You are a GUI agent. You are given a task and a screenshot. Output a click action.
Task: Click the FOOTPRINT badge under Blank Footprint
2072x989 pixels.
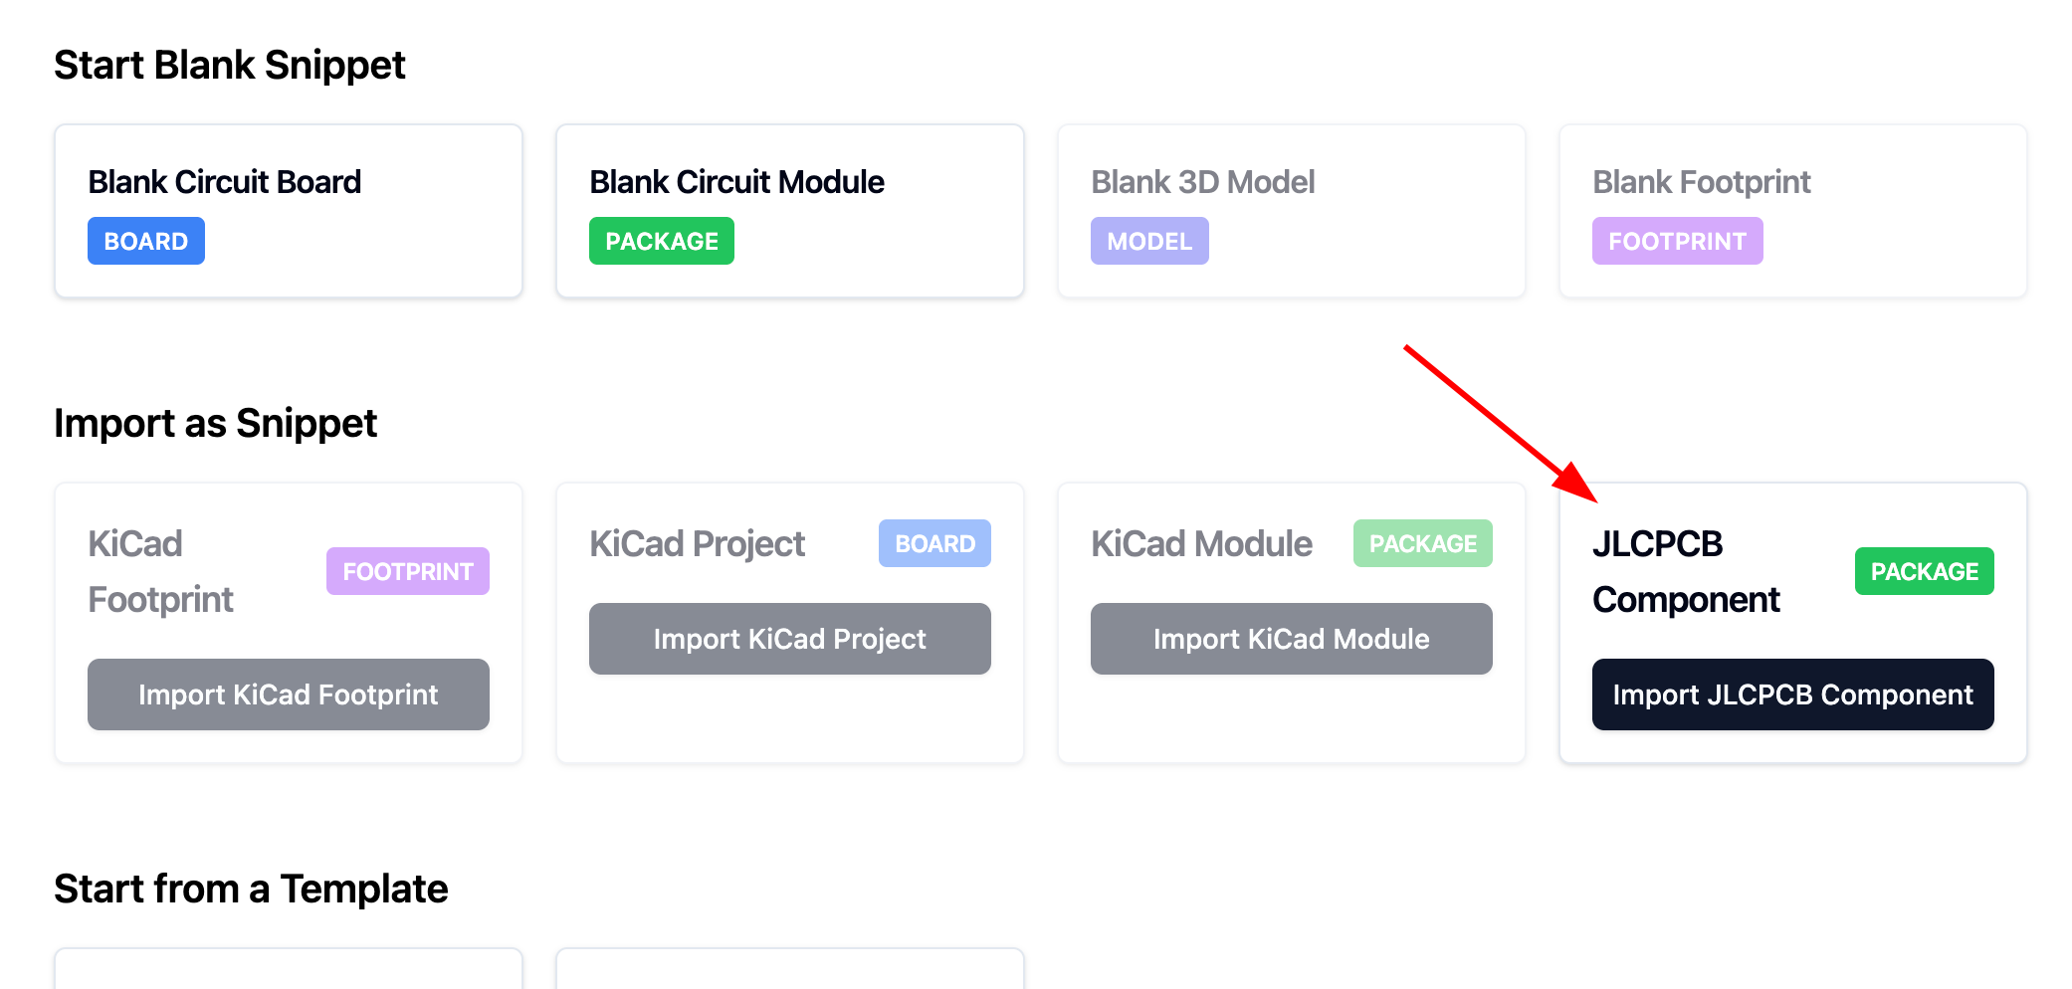[1677, 242]
